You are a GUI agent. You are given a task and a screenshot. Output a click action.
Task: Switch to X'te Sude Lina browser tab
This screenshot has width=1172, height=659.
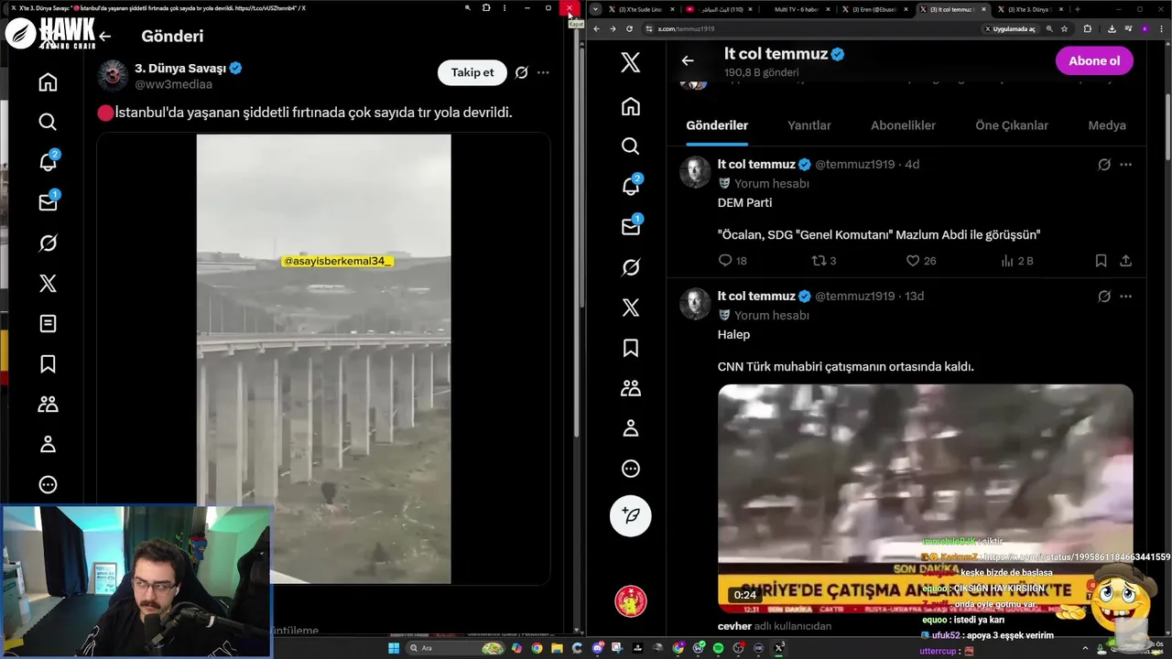point(641,9)
